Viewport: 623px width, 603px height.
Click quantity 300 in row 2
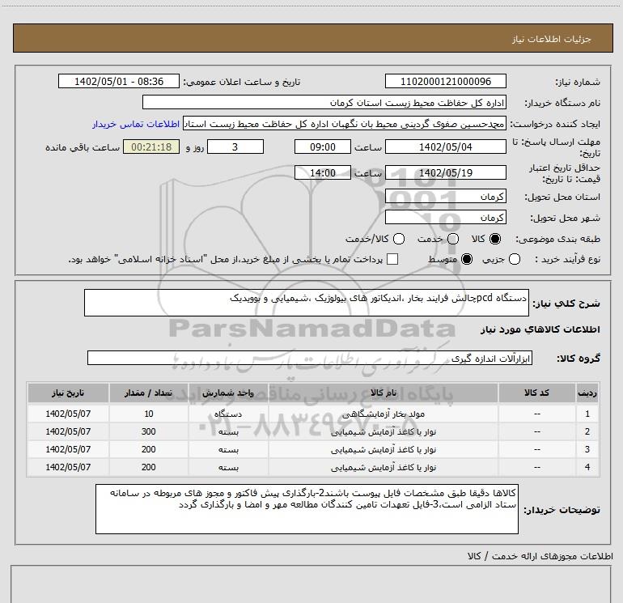(x=149, y=431)
